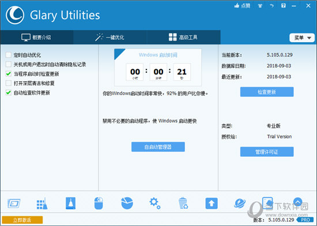Enable 关机或用户退出时自动清除隐私记录 checkbox
The width and height of the screenshot is (317, 226).
point(9,64)
